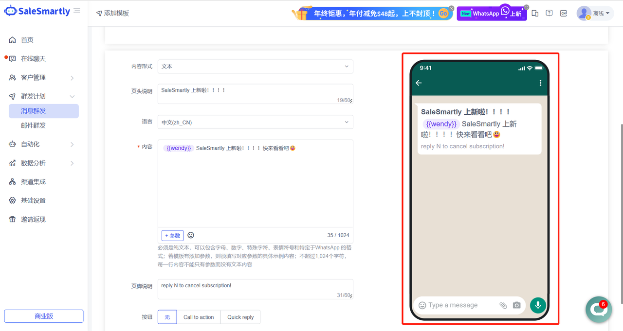Open the live chat support bubble
The height and width of the screenshot is (331, 623).
(598, 310)
